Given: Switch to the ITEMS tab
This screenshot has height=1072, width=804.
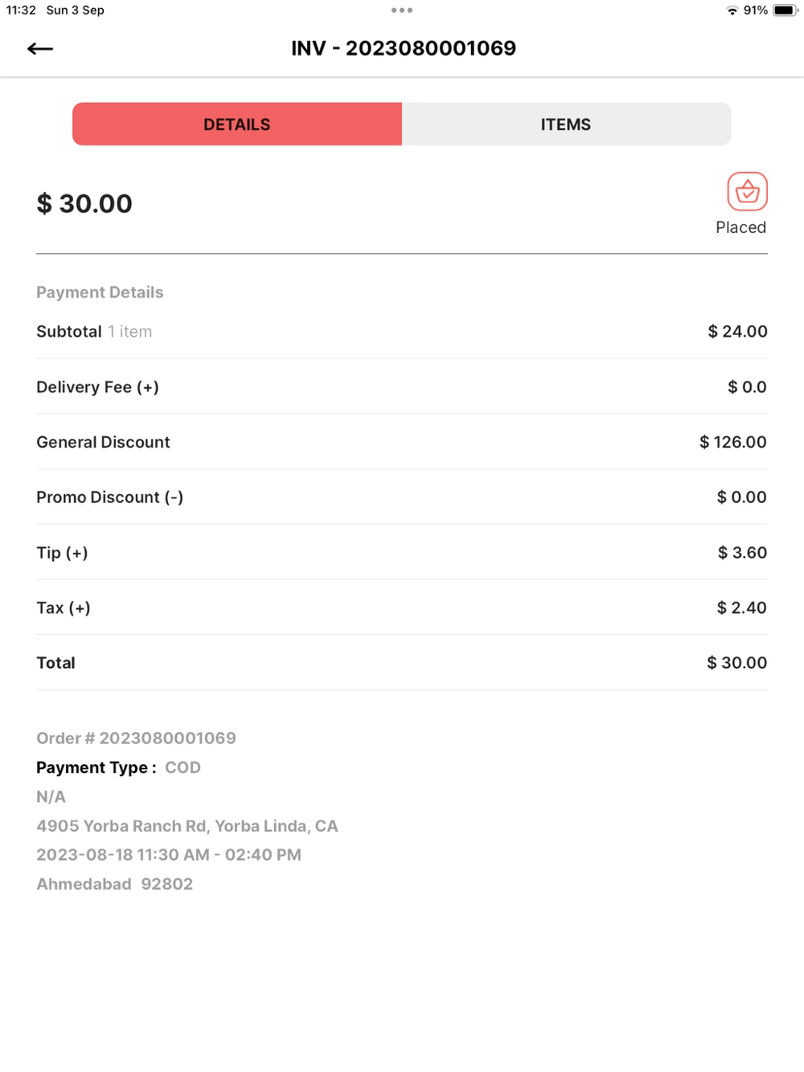Looking at the screenshot, I should point(566,125).
